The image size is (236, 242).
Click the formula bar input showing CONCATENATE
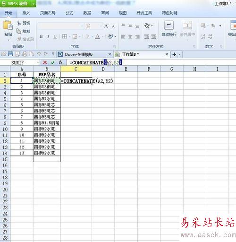[151, 62]
